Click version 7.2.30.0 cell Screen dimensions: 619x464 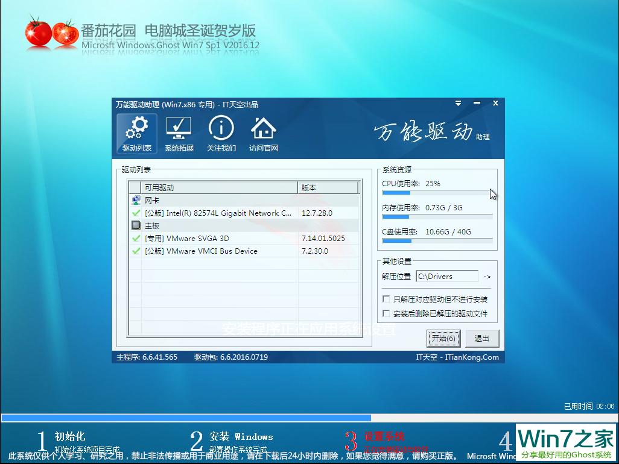(x=315, y=251)
